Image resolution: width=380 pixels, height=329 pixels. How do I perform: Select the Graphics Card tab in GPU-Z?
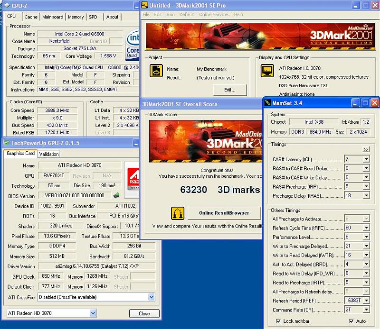[20, 154]
